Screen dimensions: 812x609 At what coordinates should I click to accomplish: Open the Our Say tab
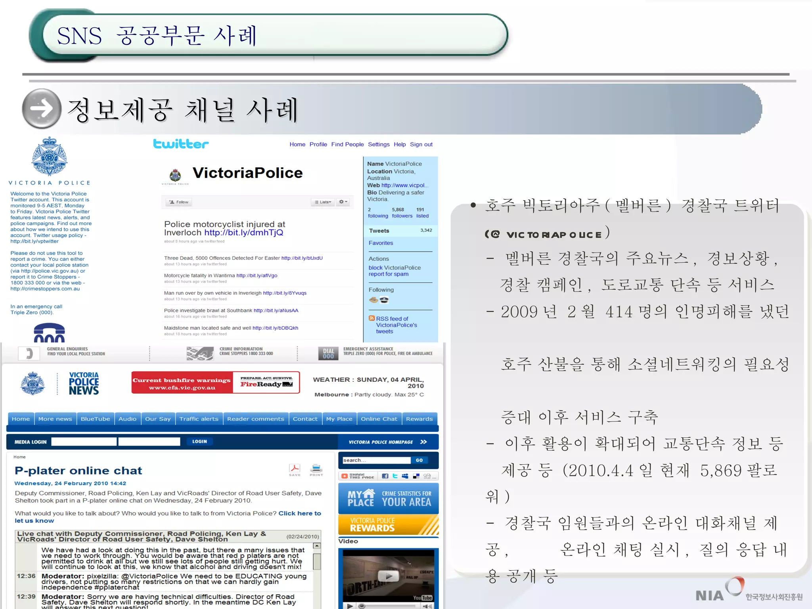158,419
